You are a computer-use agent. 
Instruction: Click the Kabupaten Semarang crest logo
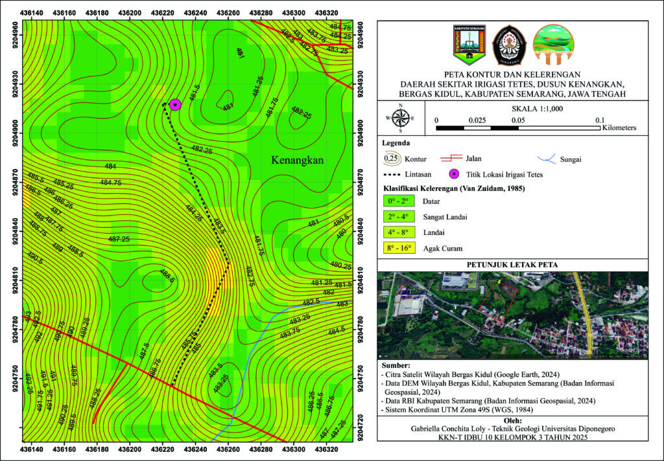point(469,45)
